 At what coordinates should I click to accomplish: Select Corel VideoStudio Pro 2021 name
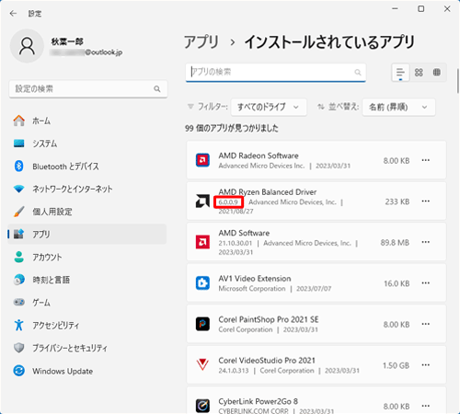pyautogui.click(x=267, y=361)
